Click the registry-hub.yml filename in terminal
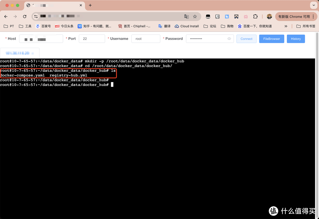Screen dimensions: 319x219 click(x=68, y=75)
